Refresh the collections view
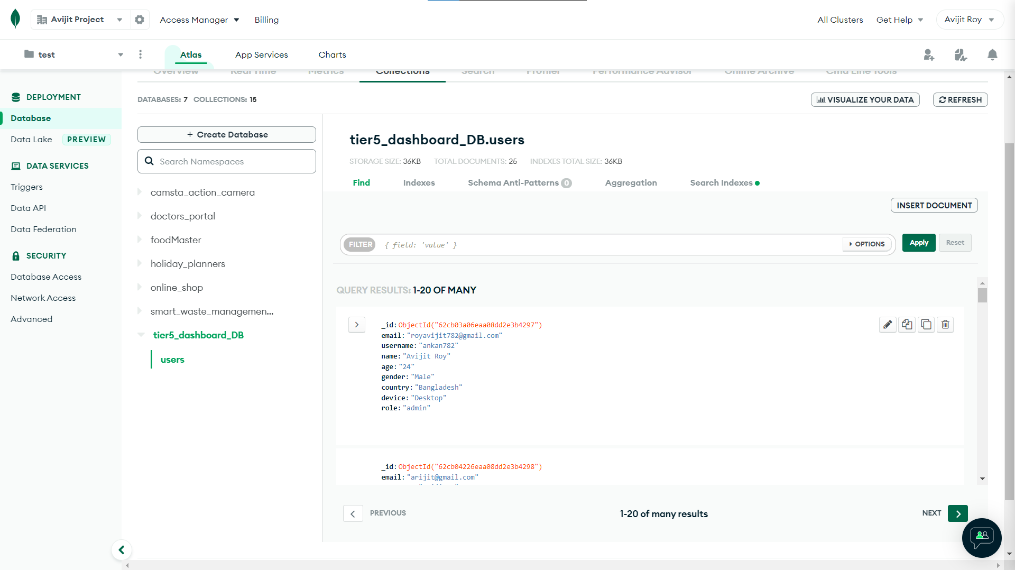 point(960,99)
